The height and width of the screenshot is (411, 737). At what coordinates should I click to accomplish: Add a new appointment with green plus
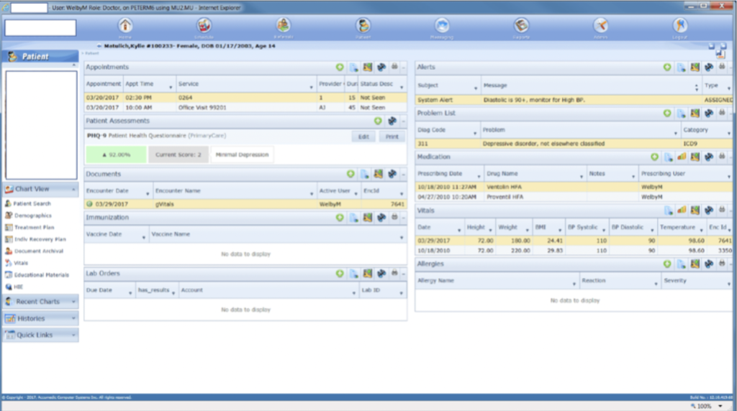340,67
